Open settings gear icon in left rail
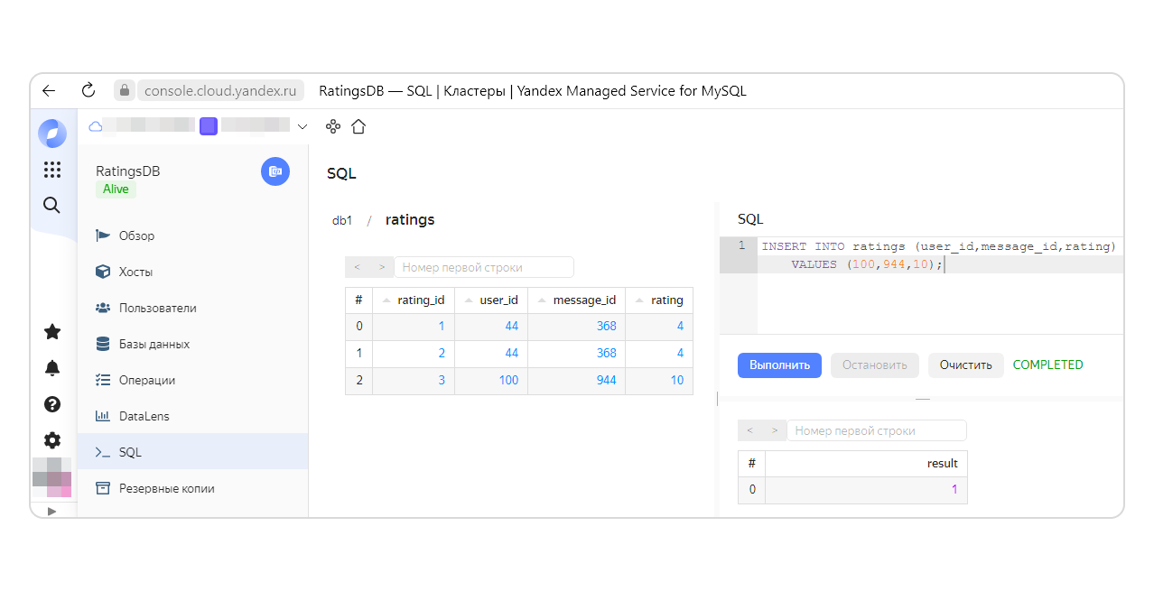Image resolution: width=1154 pixels, height=591 pixels. (52, 440)
